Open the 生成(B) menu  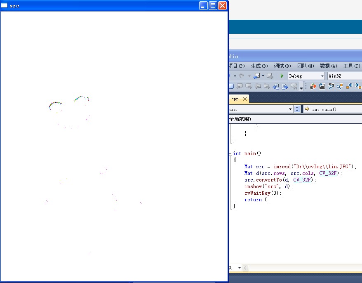pos(259,66)
